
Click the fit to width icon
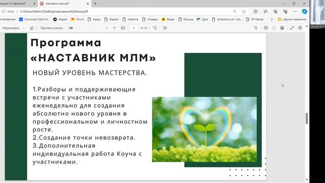point(123,28)
